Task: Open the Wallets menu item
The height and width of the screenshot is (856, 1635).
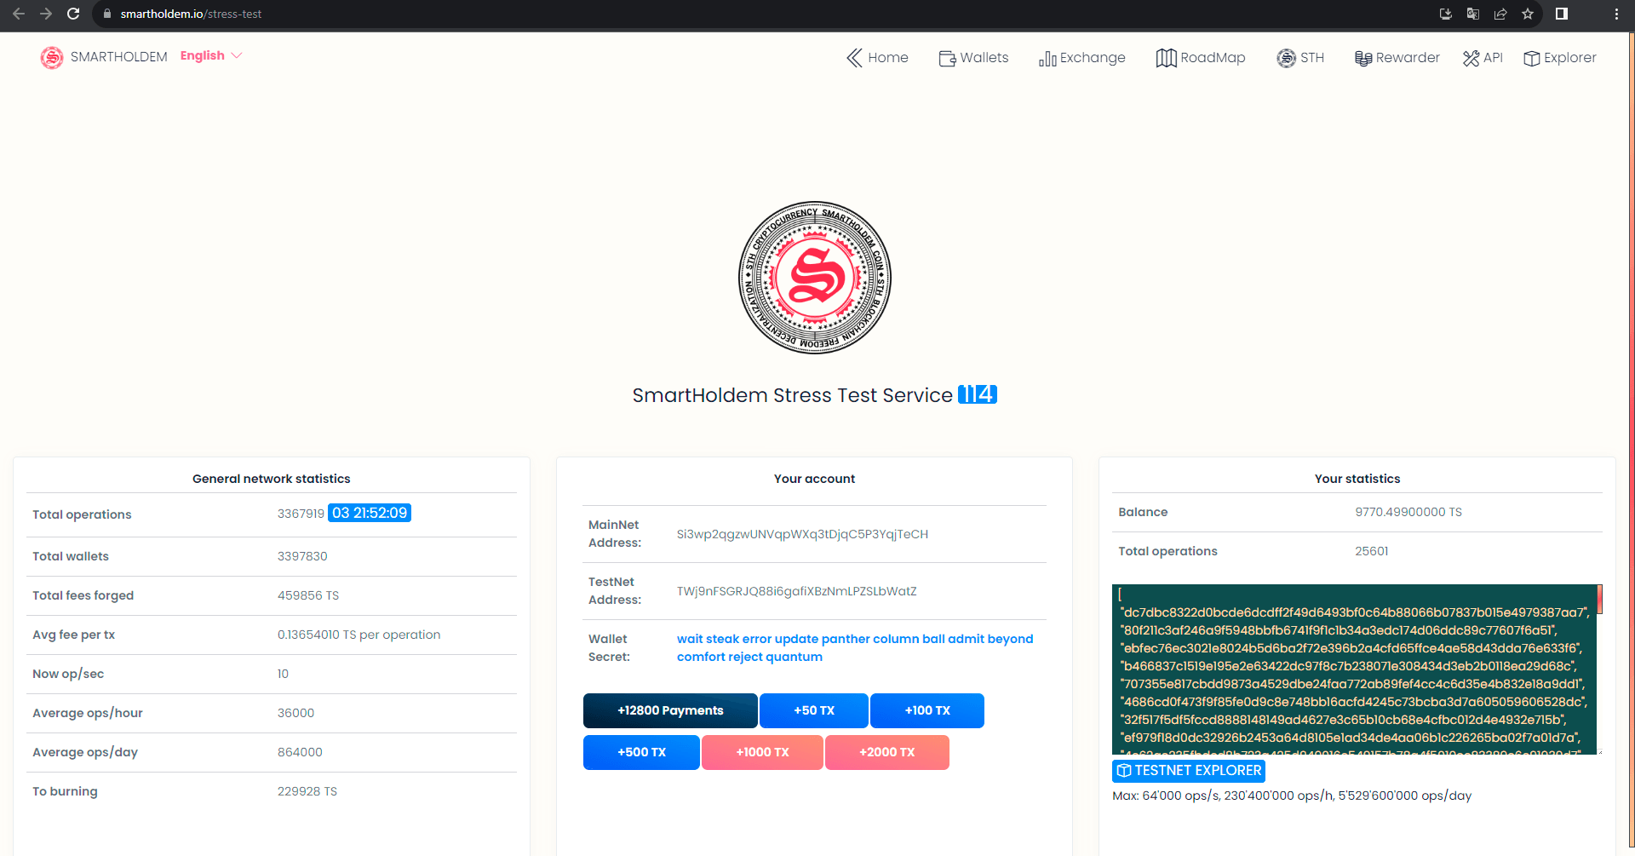Action: point(973,57)
